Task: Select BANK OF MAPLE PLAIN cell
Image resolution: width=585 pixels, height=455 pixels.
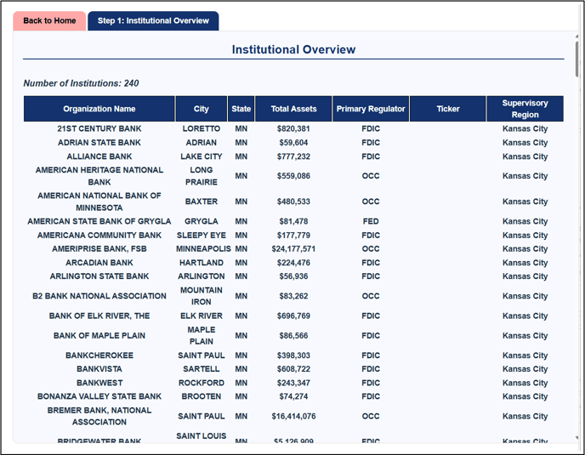Action: tap(99, 336)
